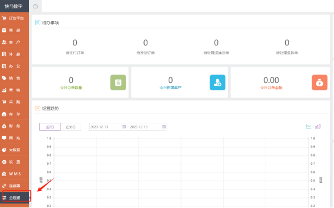This screenshot has height=208, width=334.
Task: Open the 网站 website section
Action: 15,138
